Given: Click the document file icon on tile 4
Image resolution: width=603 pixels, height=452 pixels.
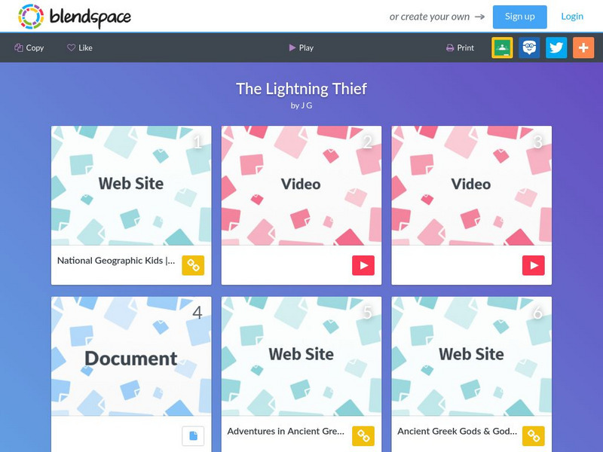Looking at the screenshot, I should point(193,436).
